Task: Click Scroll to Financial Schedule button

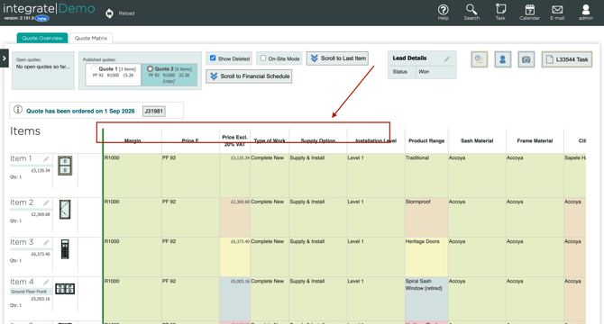Action: (x=249, y=76)
